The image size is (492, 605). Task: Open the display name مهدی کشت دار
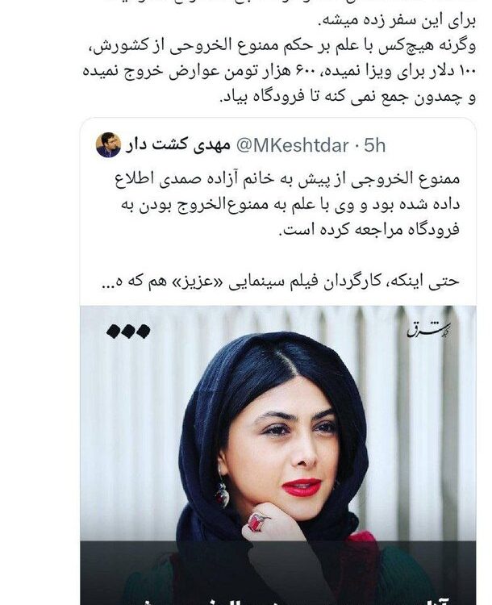177,145
